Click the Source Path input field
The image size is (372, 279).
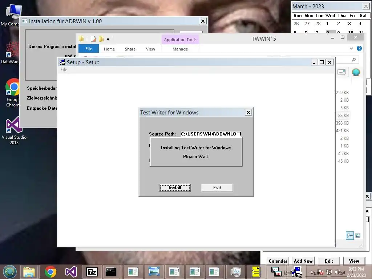tap(211, 134)
